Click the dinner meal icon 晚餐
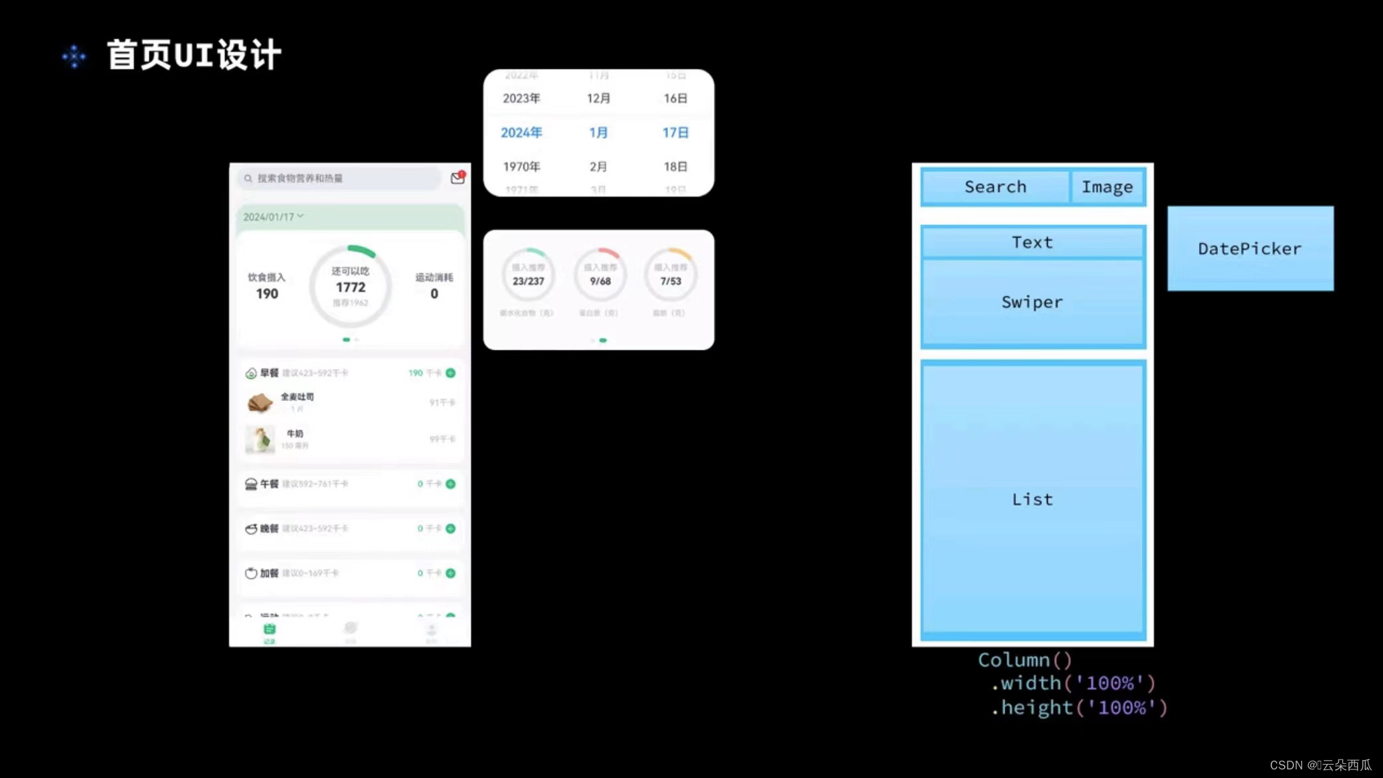The width and height of the screenshot is (1383, 778). pos(250,527)
